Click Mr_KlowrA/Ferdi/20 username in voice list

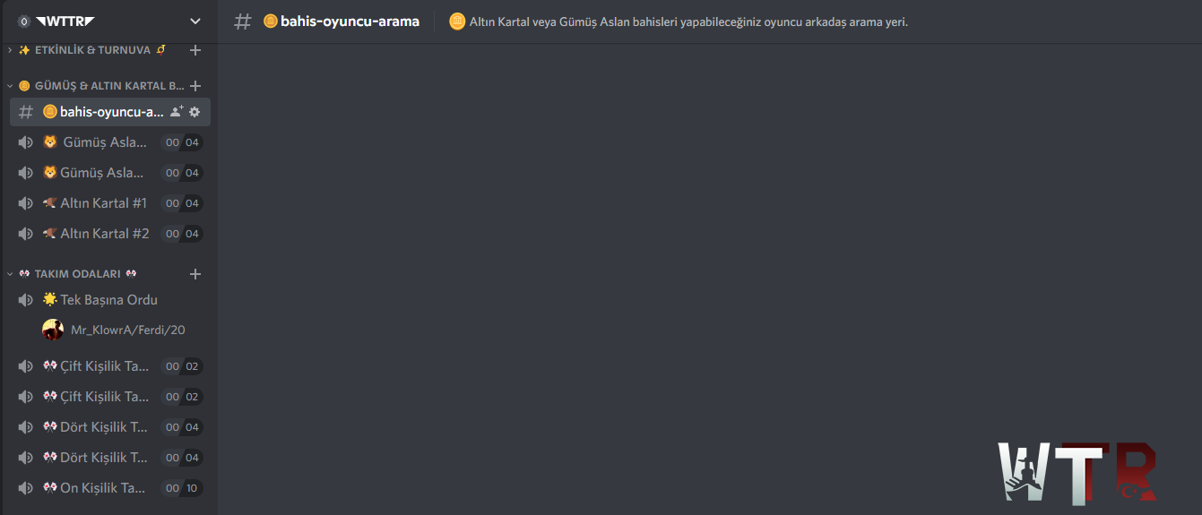pyautogui.click(x=128, y=330)
